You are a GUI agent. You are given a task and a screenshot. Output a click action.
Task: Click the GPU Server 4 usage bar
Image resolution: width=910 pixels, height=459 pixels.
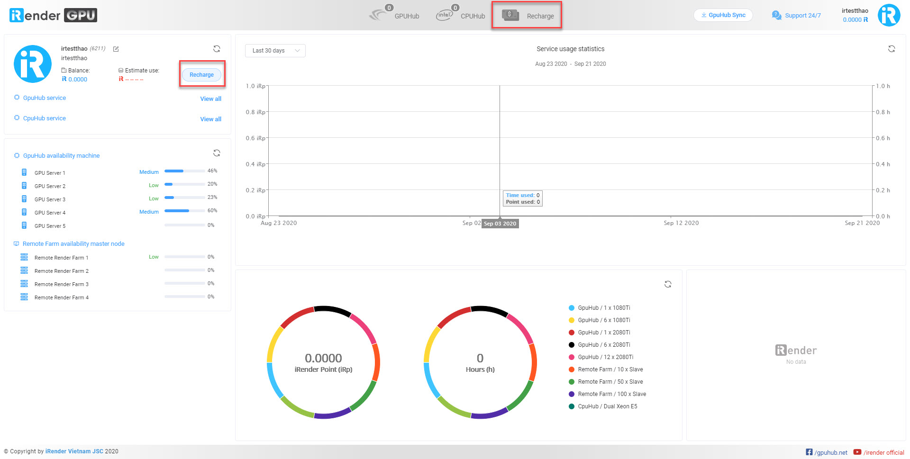[184, 211]
